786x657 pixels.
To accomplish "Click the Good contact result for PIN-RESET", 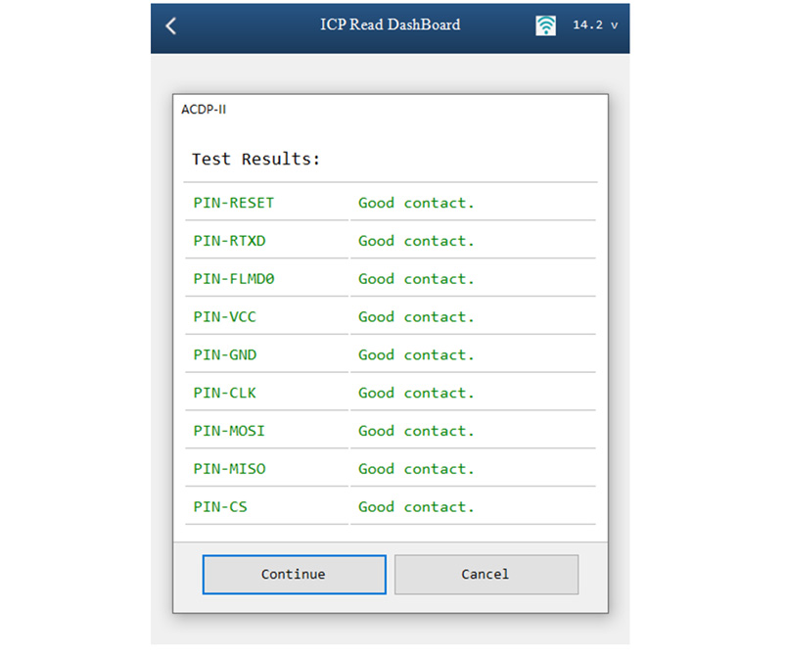I will pos(416,203).
